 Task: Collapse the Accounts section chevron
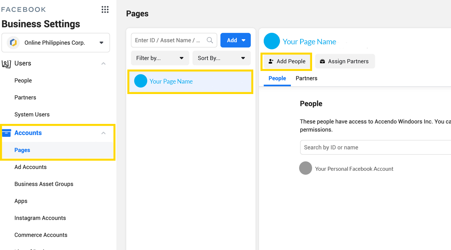click(x=104, y=133)
